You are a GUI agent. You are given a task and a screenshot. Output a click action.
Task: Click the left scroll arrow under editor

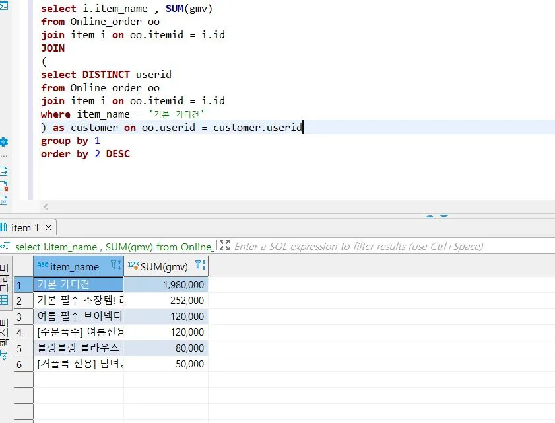click(46, 206)
